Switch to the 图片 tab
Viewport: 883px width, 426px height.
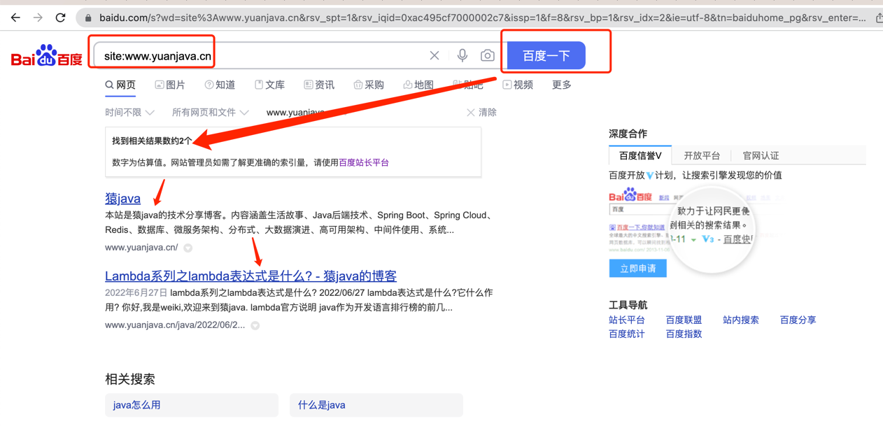[x=170, y=85]
